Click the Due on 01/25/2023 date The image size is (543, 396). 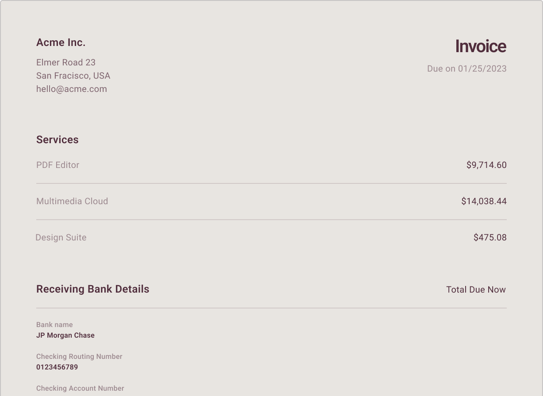(x=467, y=69)
